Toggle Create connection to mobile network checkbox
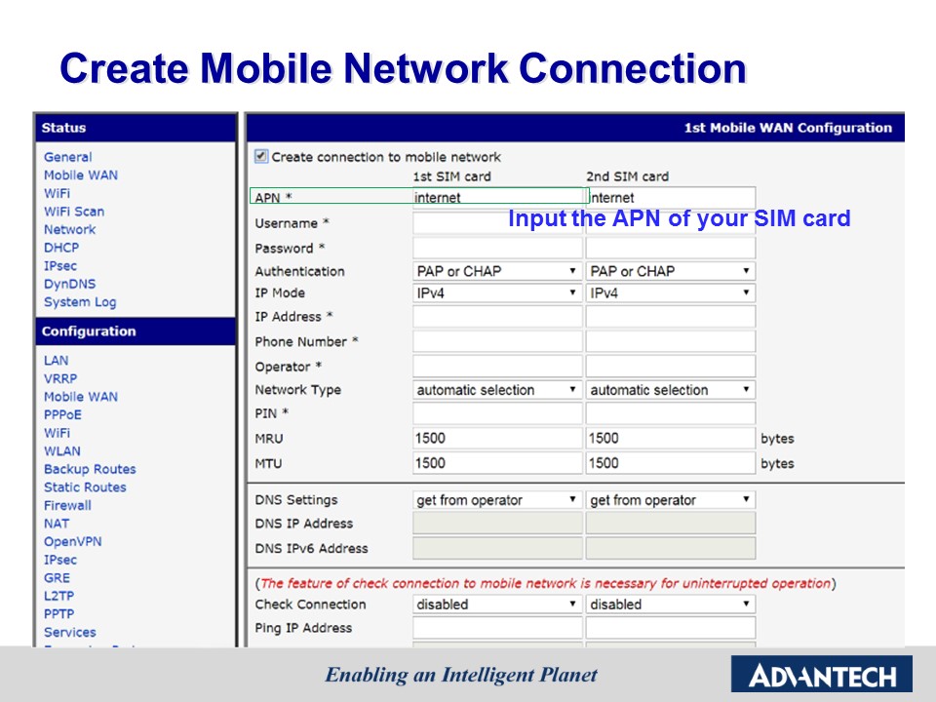Viewport: 936px width, 702px height. coord(261,156)
